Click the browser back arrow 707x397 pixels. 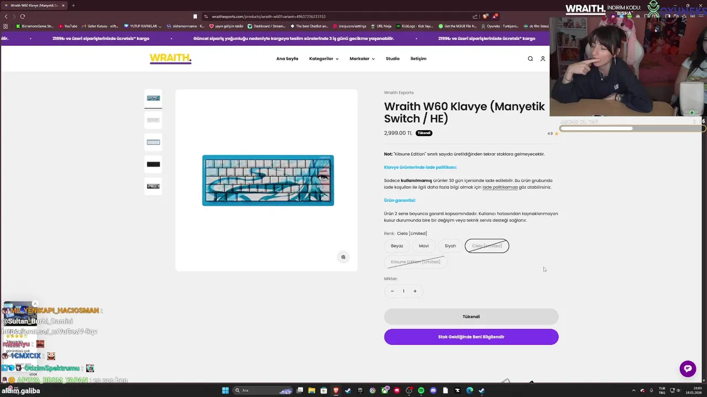(x=6, y=17)
